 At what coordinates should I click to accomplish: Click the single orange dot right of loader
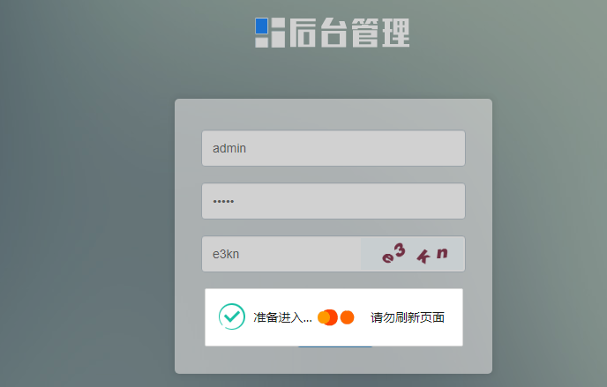pos(348,317)
